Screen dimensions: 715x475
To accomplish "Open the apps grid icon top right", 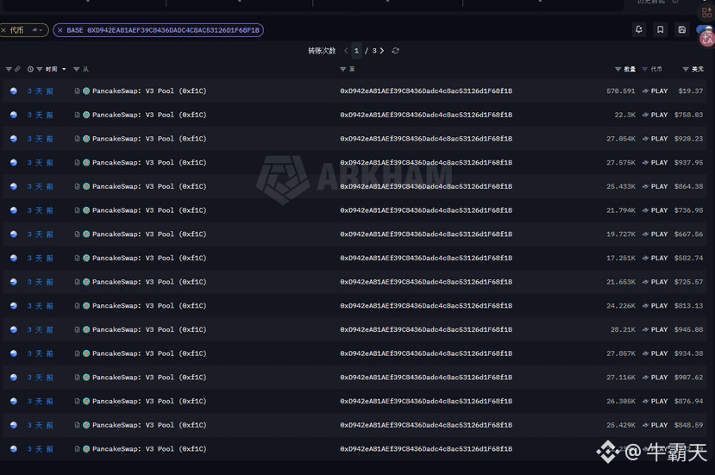I will tap(706, 12).
